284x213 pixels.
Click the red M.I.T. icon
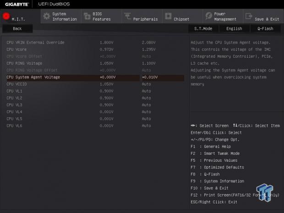coord(6,16)
